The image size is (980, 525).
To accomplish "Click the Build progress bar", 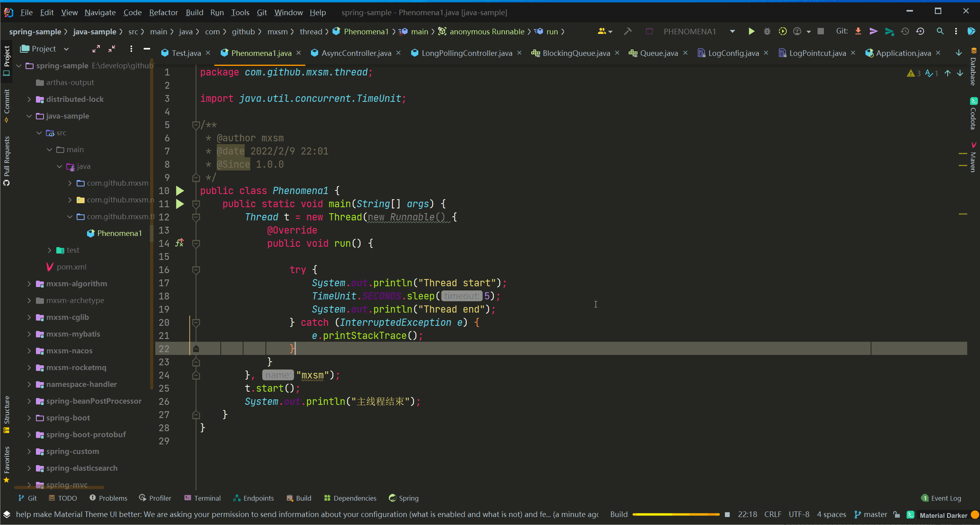I will pyautogui.click(x=675, y=515).
